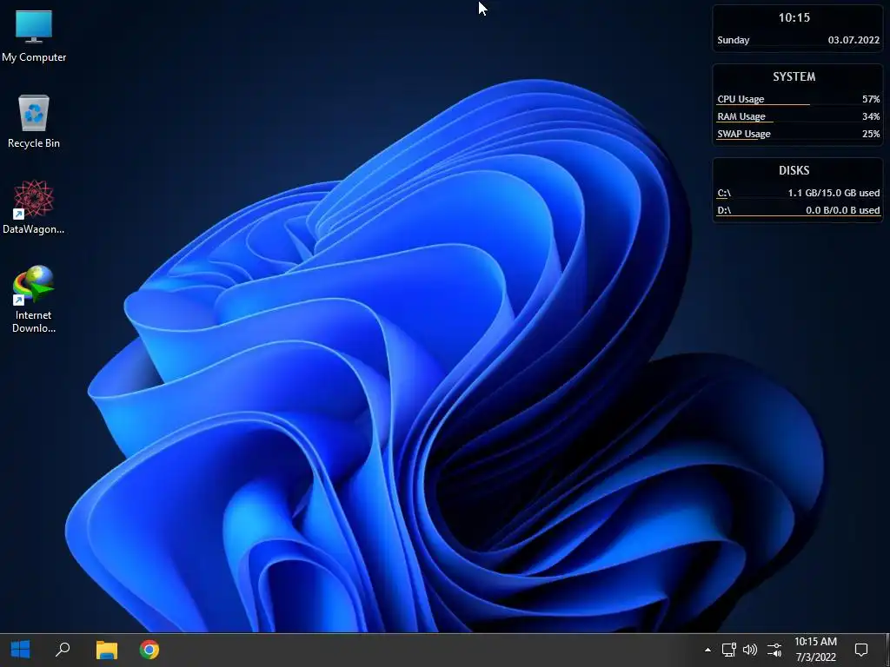Select the DataWagon shortcut icon
890x667 pixels.
point(34,208)
